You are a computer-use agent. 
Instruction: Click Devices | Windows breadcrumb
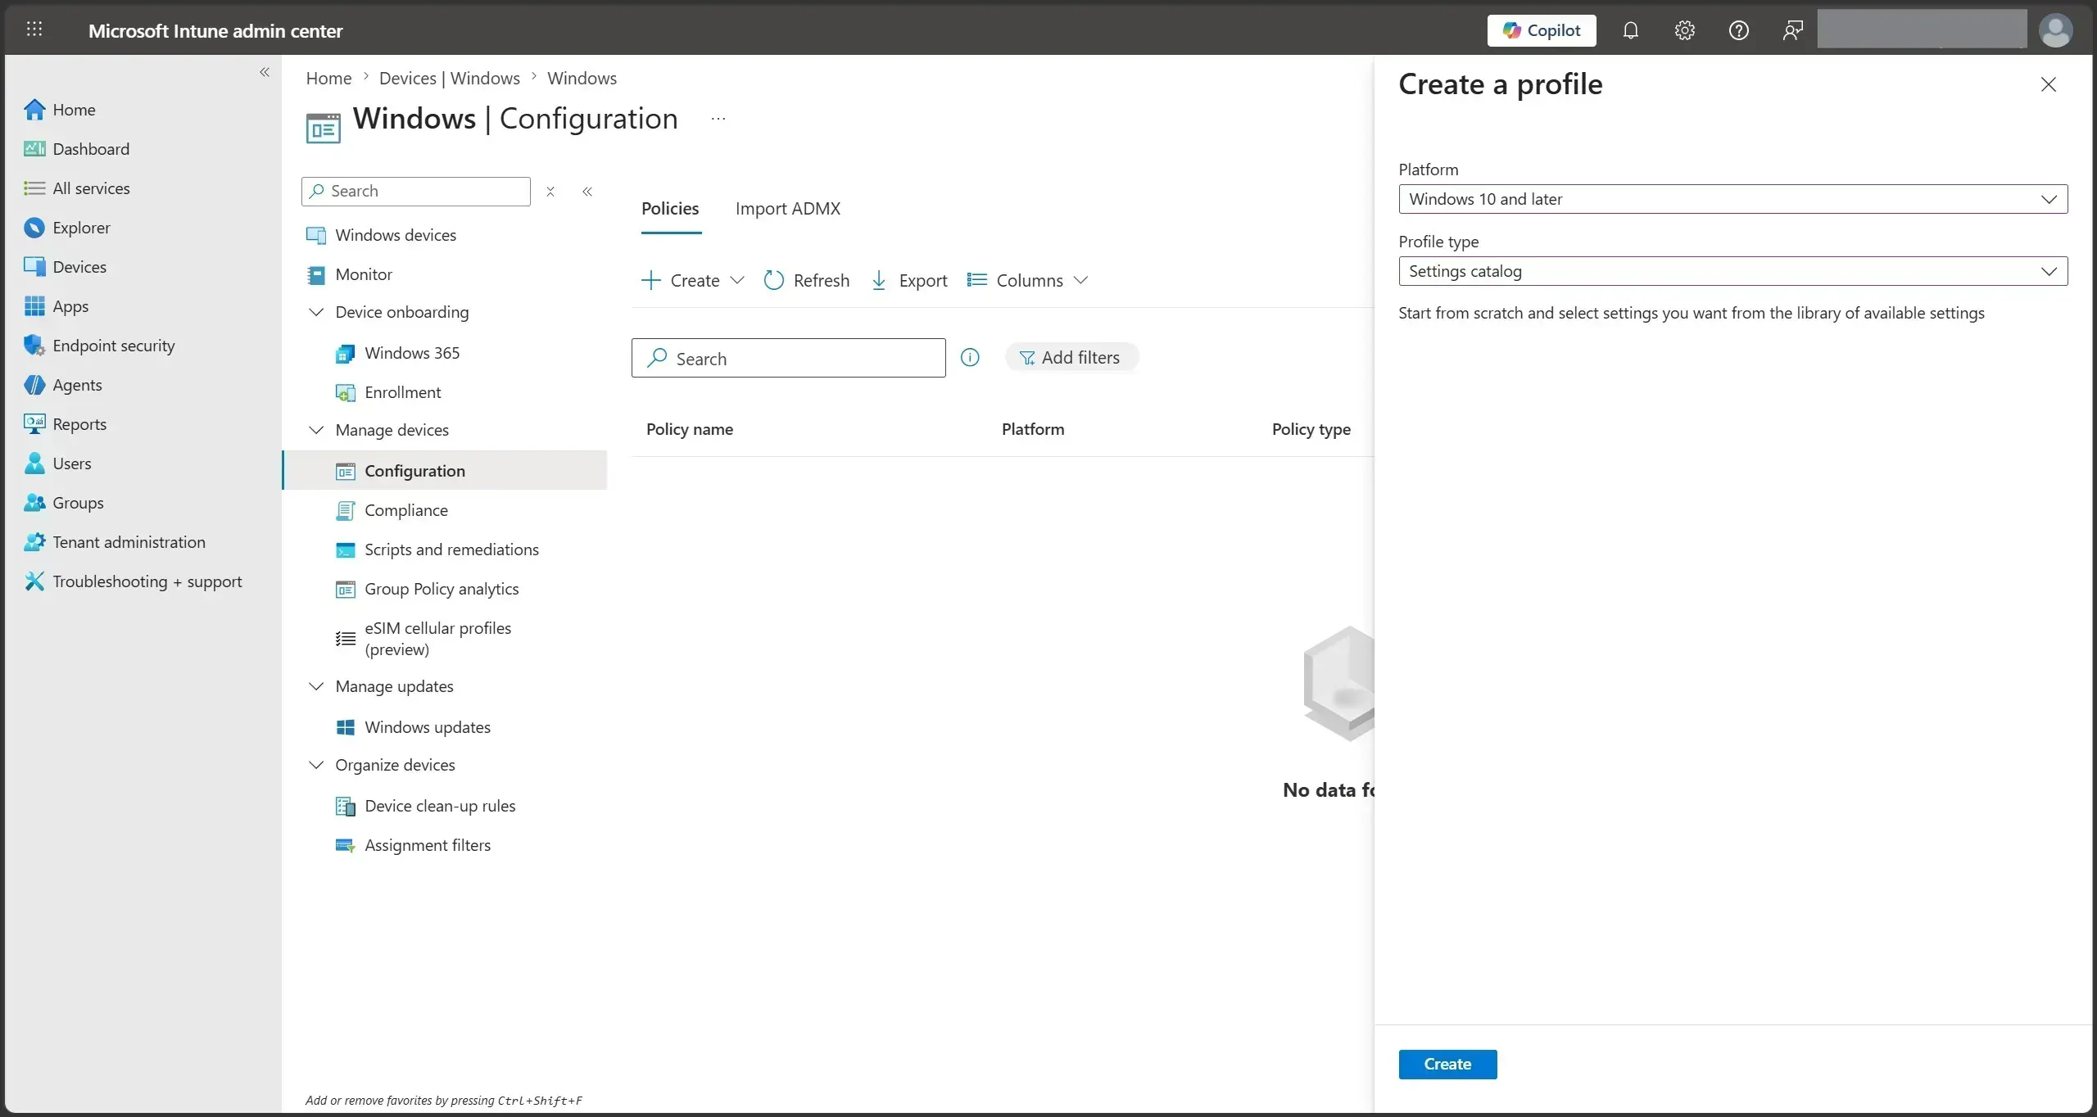tap(449, 79)
